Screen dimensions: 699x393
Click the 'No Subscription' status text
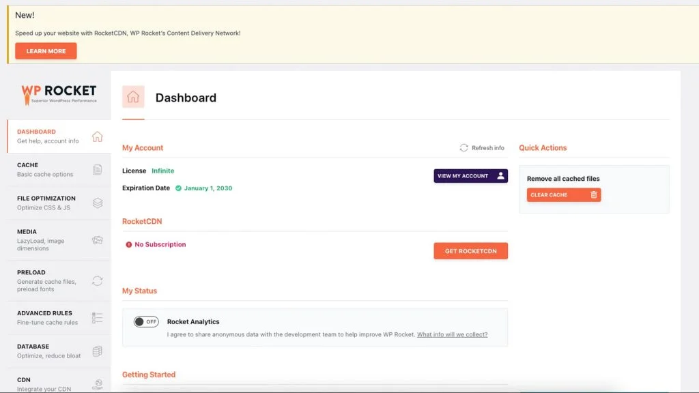click(x=160, y=244)
